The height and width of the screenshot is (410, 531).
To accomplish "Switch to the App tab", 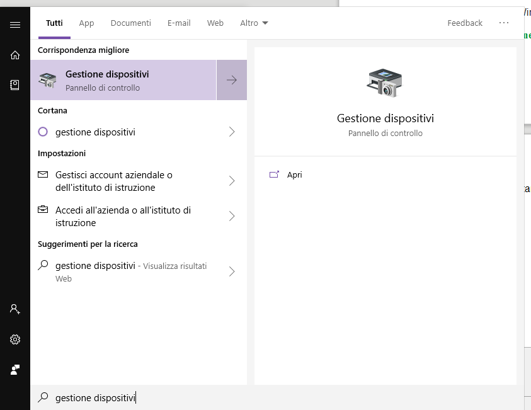I will click(x=86, y=23).
